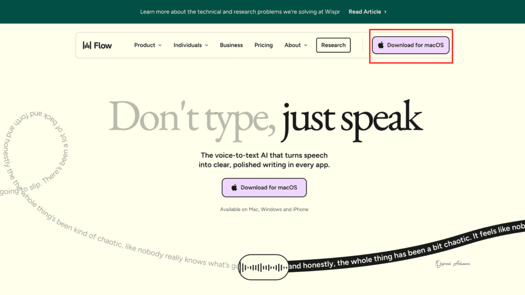The width and height of the screenshot is (525, 295).
Task: Click the Flow logo in navbar
Action: (x=97, y=45)
